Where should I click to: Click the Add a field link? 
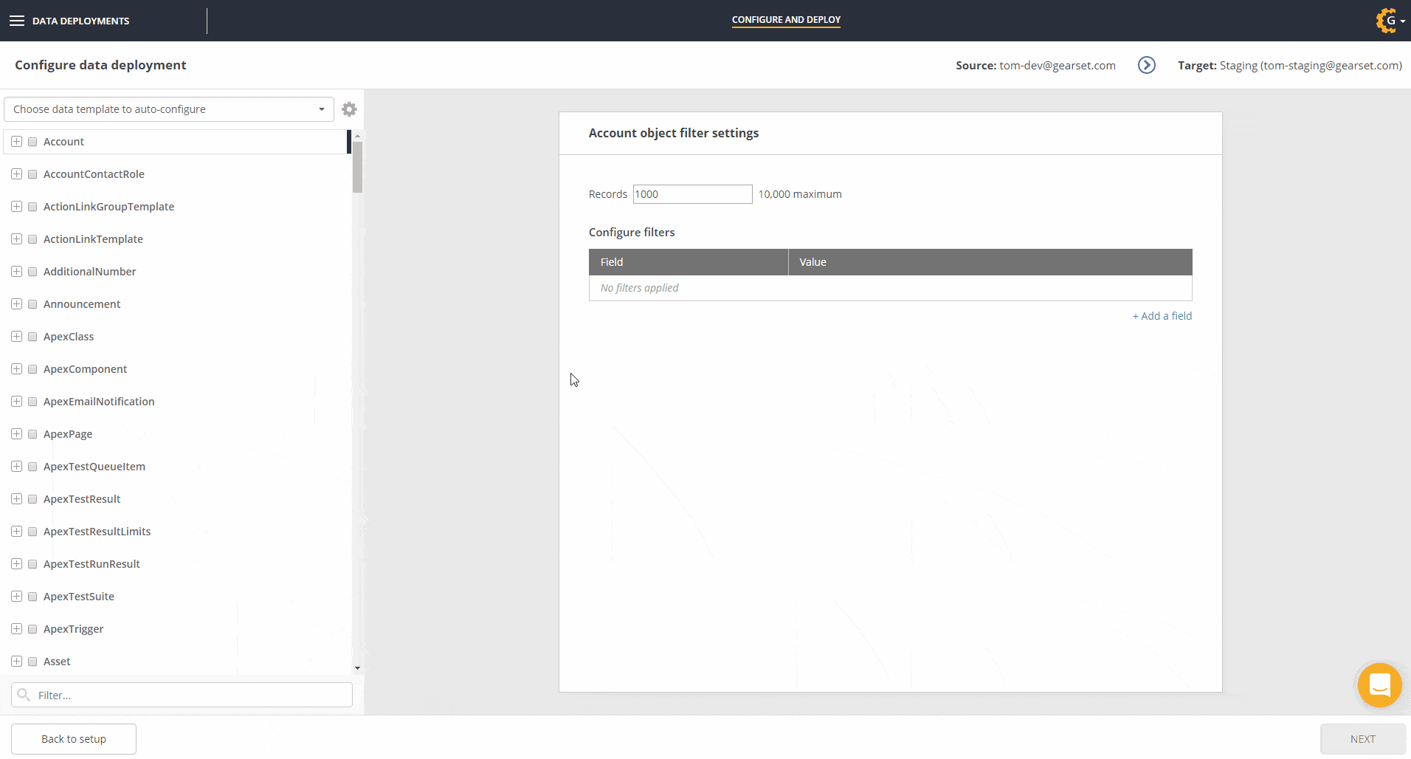tap(1162, 316)
